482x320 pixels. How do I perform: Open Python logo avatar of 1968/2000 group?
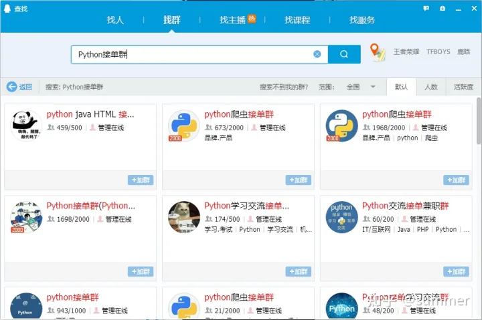click(341, 126)
